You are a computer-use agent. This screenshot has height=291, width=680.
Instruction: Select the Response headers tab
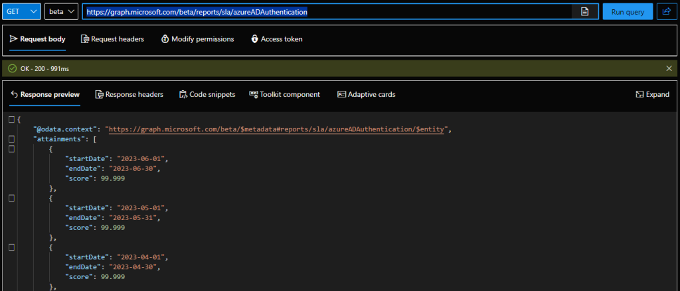click(x=129, y=94)
